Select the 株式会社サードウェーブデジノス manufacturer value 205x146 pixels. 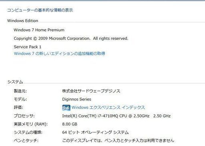pyautogui.click(x=91, y=91)
